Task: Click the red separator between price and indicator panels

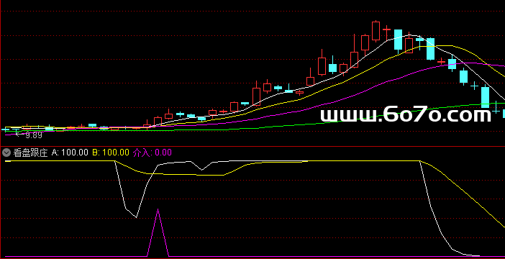Action: point(252,146)
